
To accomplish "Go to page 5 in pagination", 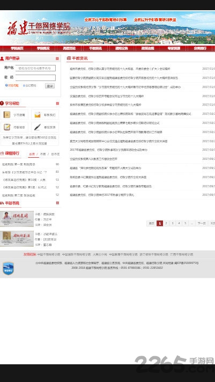I will (185, 223).
